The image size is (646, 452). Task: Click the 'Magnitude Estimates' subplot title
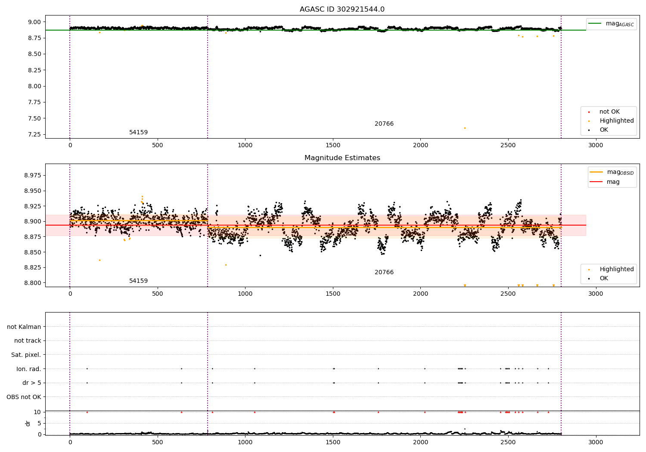coord(342,158)
